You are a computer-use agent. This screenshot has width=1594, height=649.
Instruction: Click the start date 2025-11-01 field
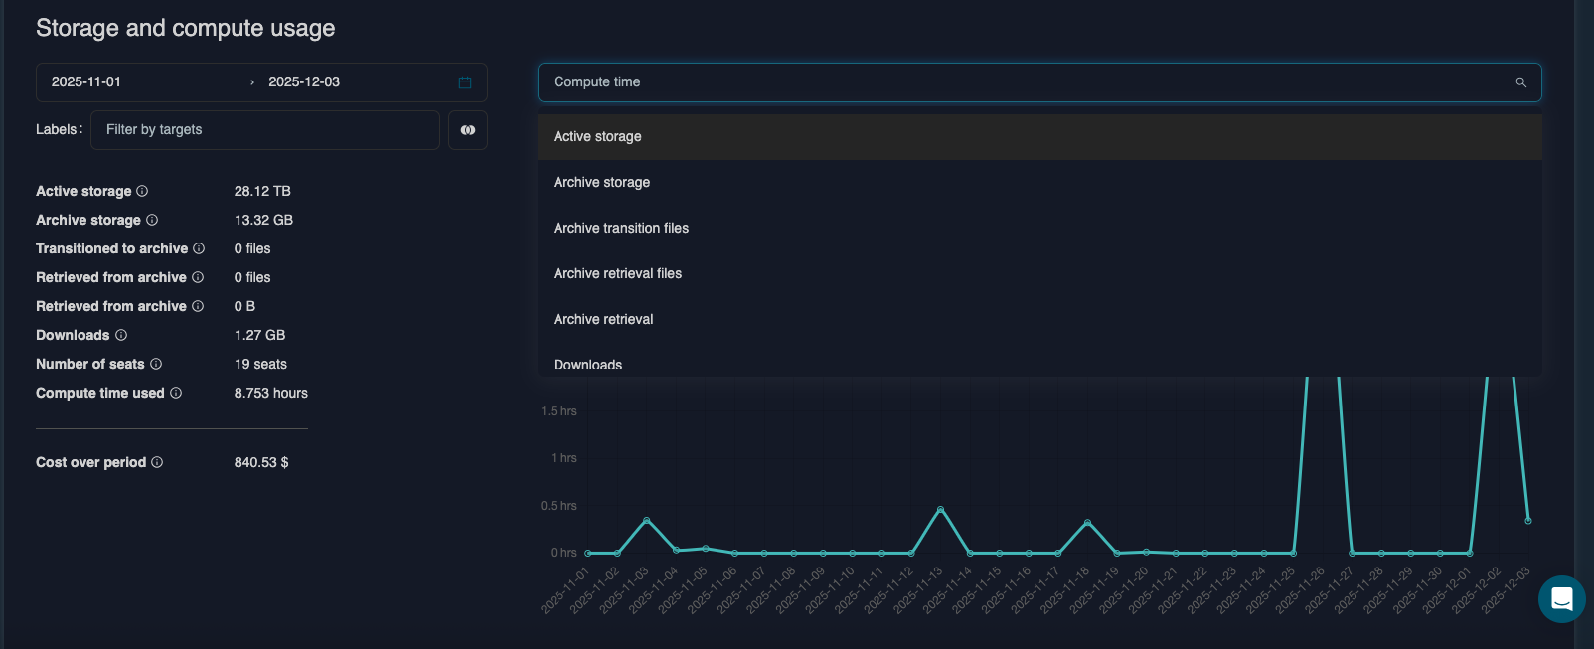(86, 82)
